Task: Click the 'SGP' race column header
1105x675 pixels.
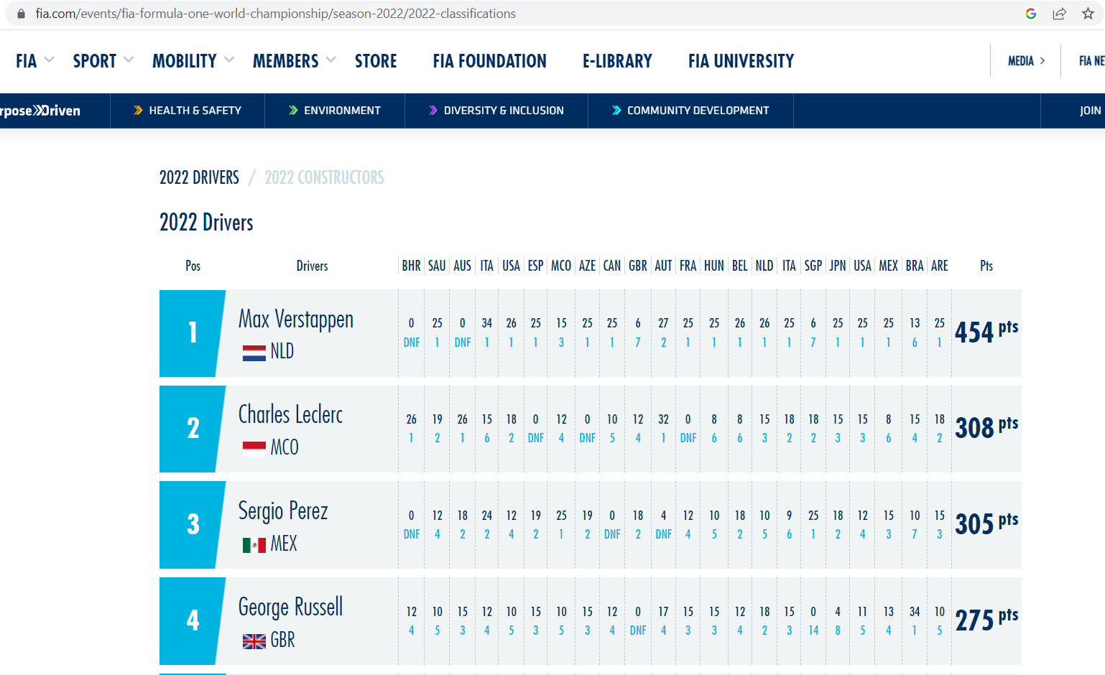Action: [813, 266]
